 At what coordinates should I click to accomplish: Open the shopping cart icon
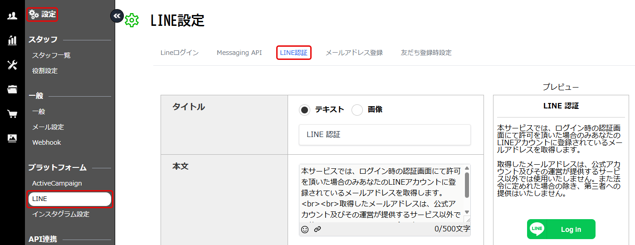[x=12, y=114]
